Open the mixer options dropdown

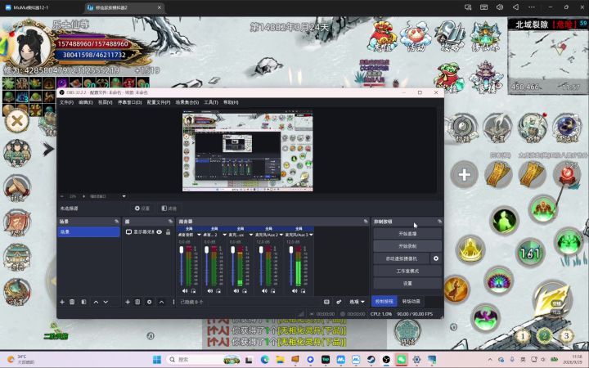pyautogui.click(x=357, y=302)
